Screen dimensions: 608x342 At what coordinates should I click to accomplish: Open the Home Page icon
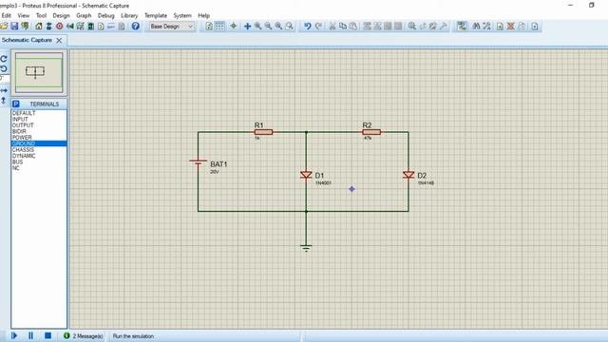(x=38, y=26)
